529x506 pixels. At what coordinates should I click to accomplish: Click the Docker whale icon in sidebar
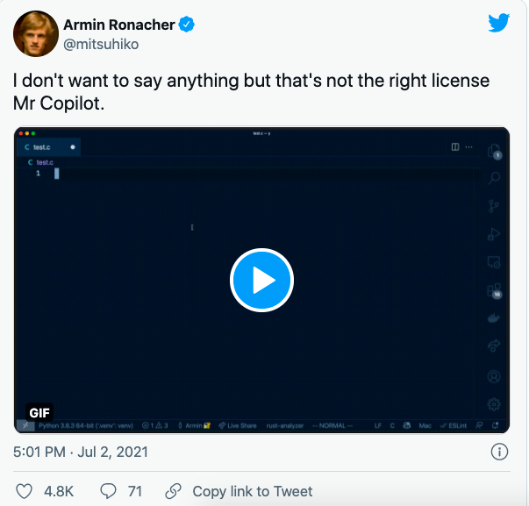(x=493, y=317)
